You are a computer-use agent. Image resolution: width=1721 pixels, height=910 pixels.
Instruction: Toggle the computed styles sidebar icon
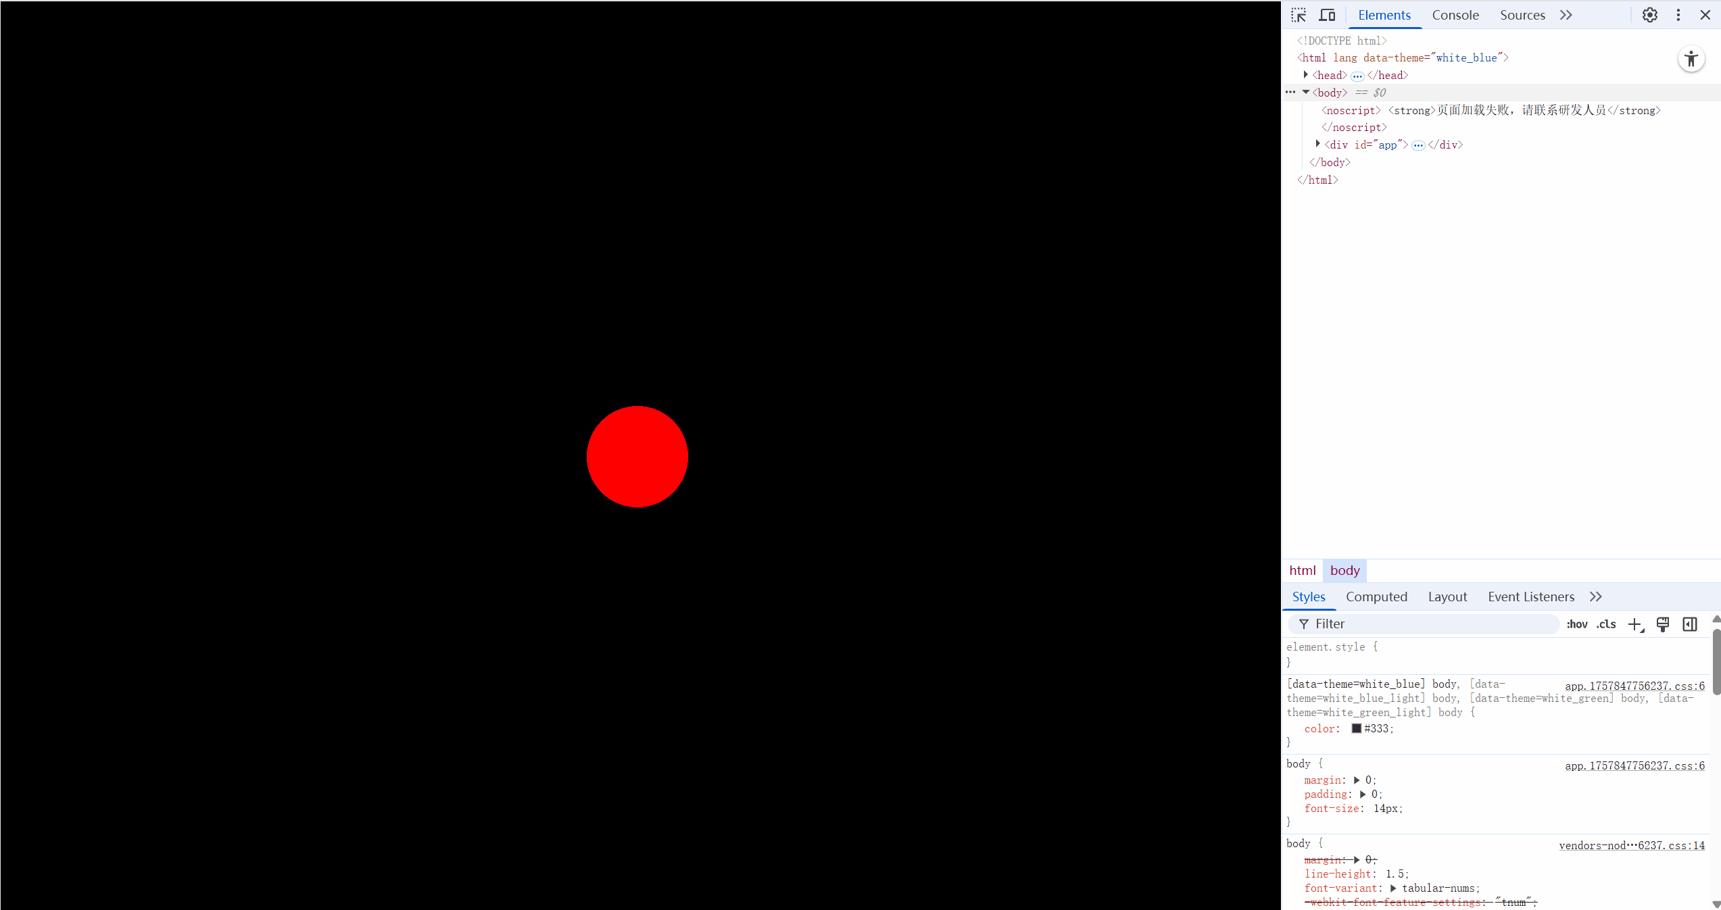(x=1689, y=624)
